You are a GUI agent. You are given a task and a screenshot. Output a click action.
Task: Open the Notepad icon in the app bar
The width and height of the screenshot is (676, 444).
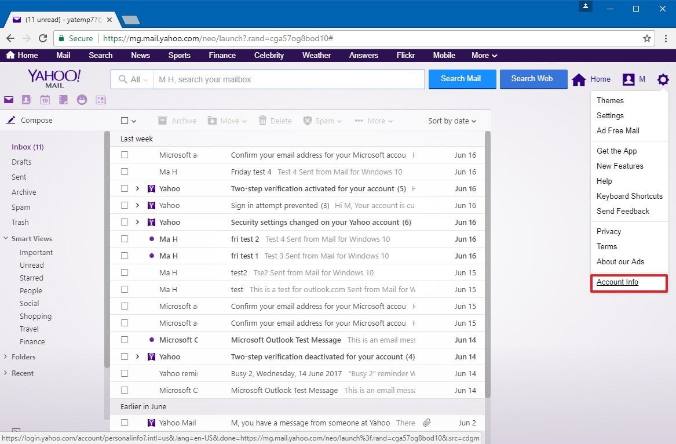tap(63, 100)
